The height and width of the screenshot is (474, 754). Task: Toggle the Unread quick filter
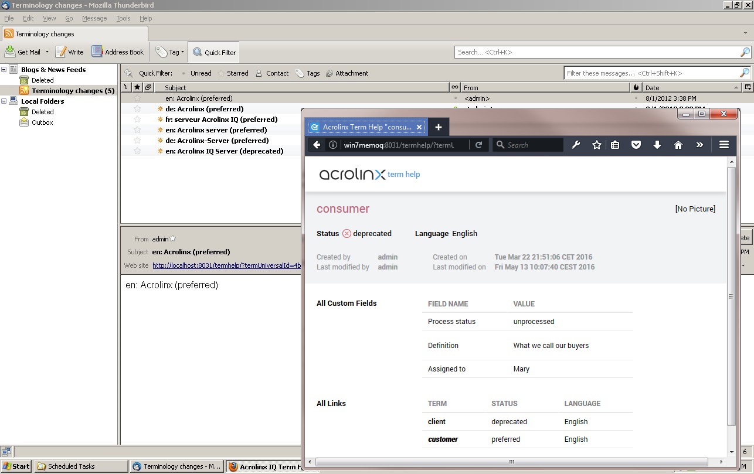pyautogui.click(x=196, y=73)
